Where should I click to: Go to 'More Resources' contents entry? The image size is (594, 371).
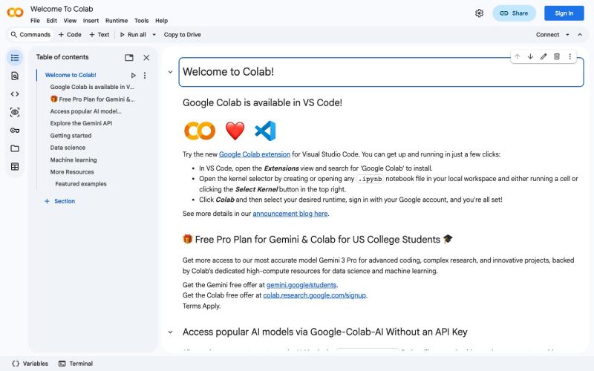pyautogui.click(x=72, y=172)
